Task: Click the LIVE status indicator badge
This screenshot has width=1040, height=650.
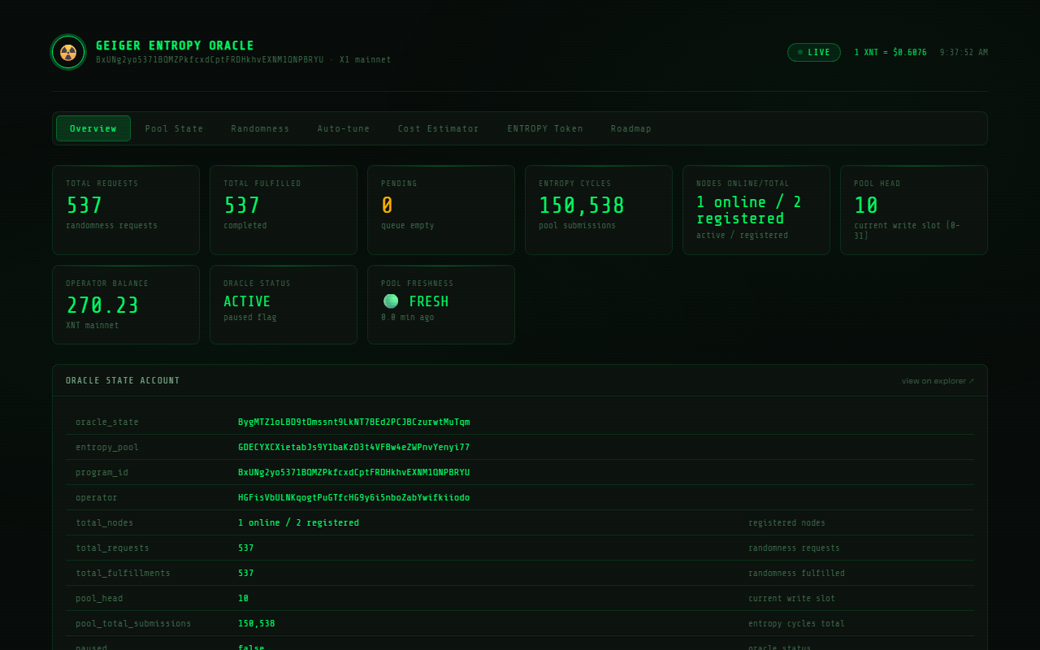Action: coord(813,52)
